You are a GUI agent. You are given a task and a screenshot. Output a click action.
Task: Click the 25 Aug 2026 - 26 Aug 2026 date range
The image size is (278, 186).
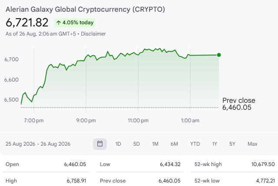pyautogui.click(x=38, y=144)
